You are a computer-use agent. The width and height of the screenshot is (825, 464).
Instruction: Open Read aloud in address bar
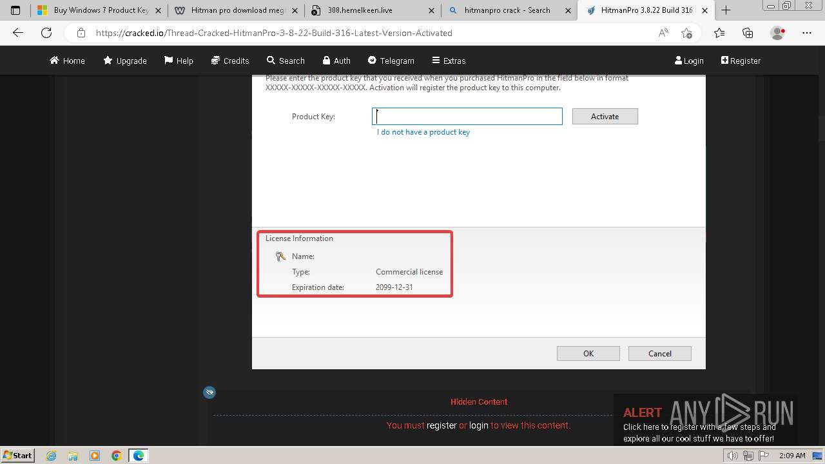(x=663, y=33)
